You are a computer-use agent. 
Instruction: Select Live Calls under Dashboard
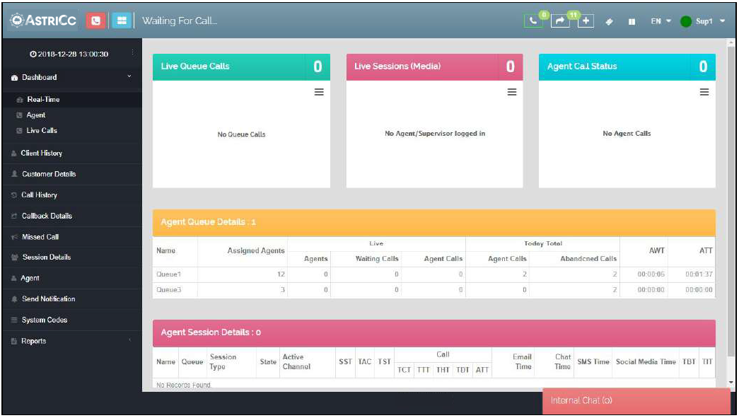pyautogui.click(x=42, y=131)
